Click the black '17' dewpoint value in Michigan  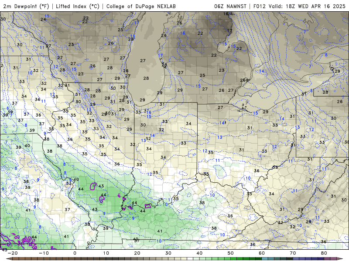[x=230, y=30]
